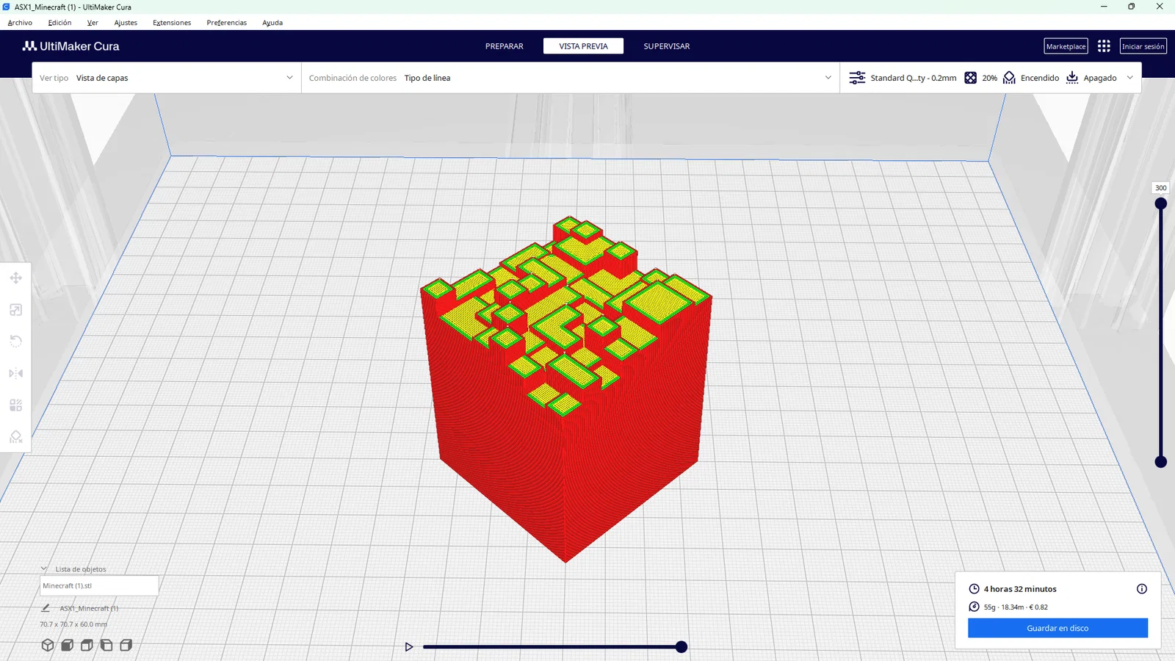This screenshot has height=661, width=1175.
Task: Click the 70.7 x 70.7 x 60.0 mm dimensions
Action: pos(73,624)
